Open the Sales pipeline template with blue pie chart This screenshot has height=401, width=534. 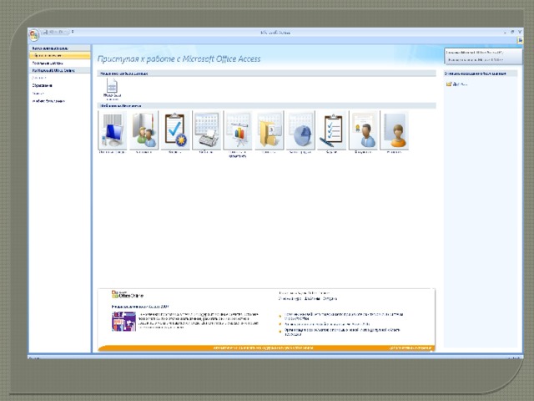tap(300, 130)
